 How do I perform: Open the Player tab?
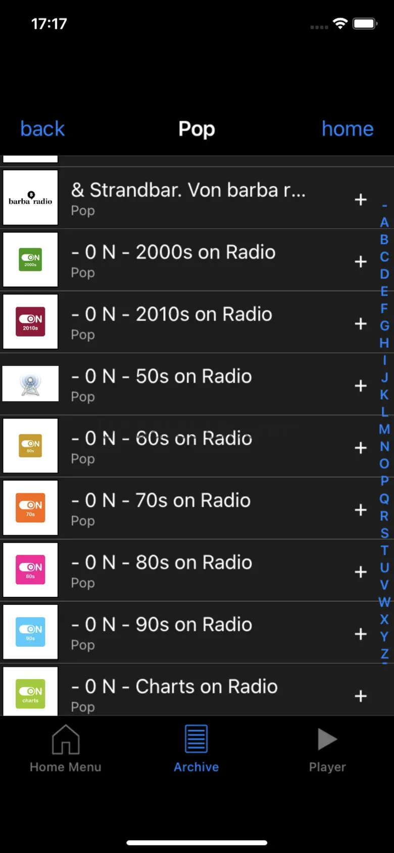pyautogui.click(x=327, y=749)
